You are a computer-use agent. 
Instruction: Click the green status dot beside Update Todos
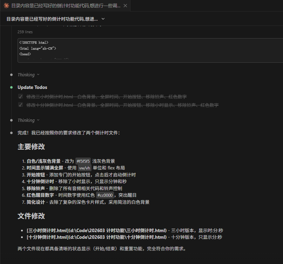pos(11,88)
